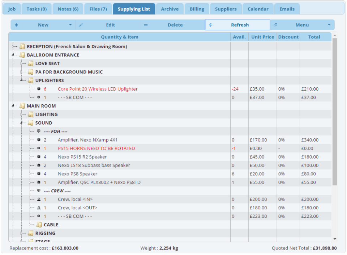This screenshot has height=255, width=347.
Task: Click the RECEPTION folder icon
Action: point(22,46)
